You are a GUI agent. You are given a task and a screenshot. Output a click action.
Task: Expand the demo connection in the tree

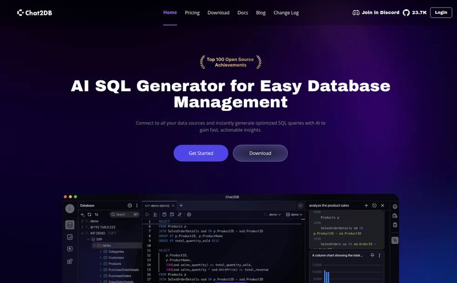pyautogui.click(x=82, y=221)
